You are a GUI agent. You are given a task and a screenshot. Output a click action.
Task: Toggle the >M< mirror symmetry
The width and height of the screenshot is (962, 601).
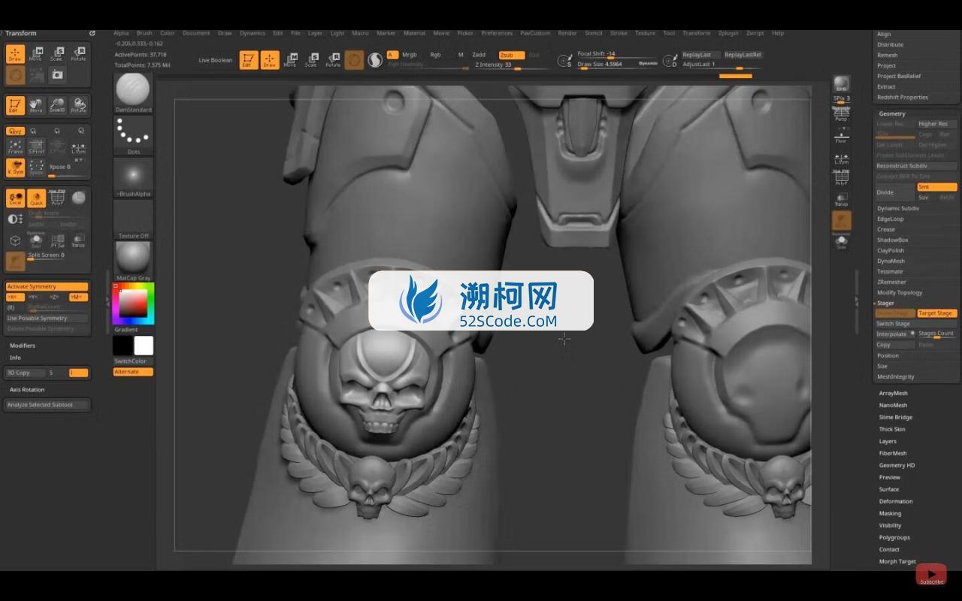78,297
